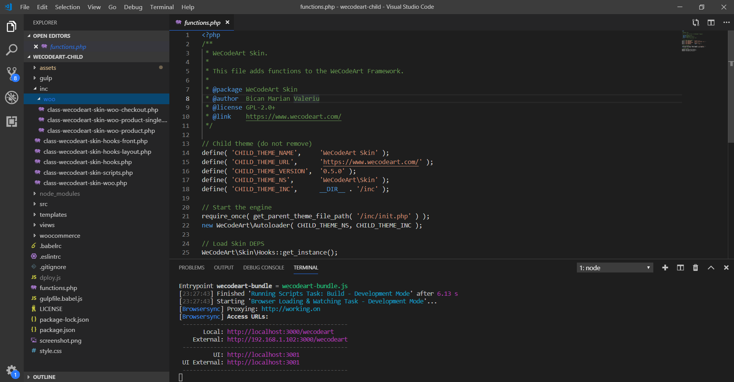Viewport: 734px width, 382px height.
Task: Open the Local localhost:3000/wecodeart URL
Action: [x=280, y=332]
